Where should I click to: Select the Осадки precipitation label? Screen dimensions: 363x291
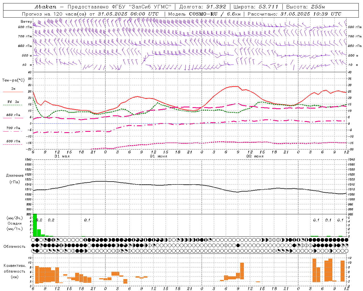point(14,223)
